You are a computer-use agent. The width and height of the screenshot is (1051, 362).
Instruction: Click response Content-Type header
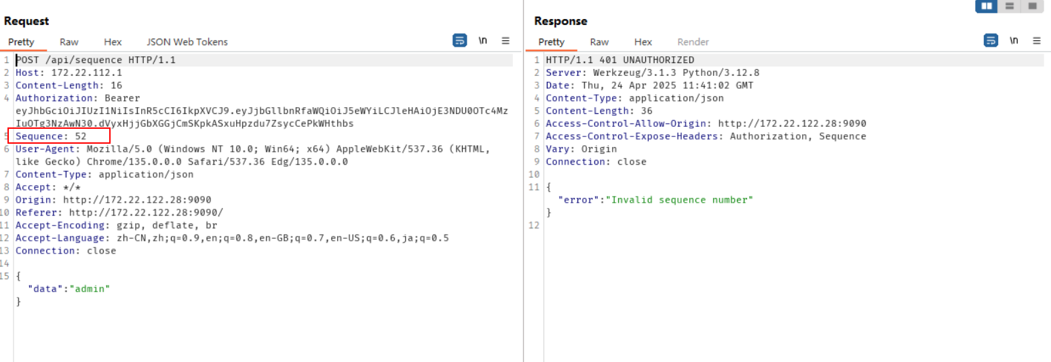pos(634,98)
